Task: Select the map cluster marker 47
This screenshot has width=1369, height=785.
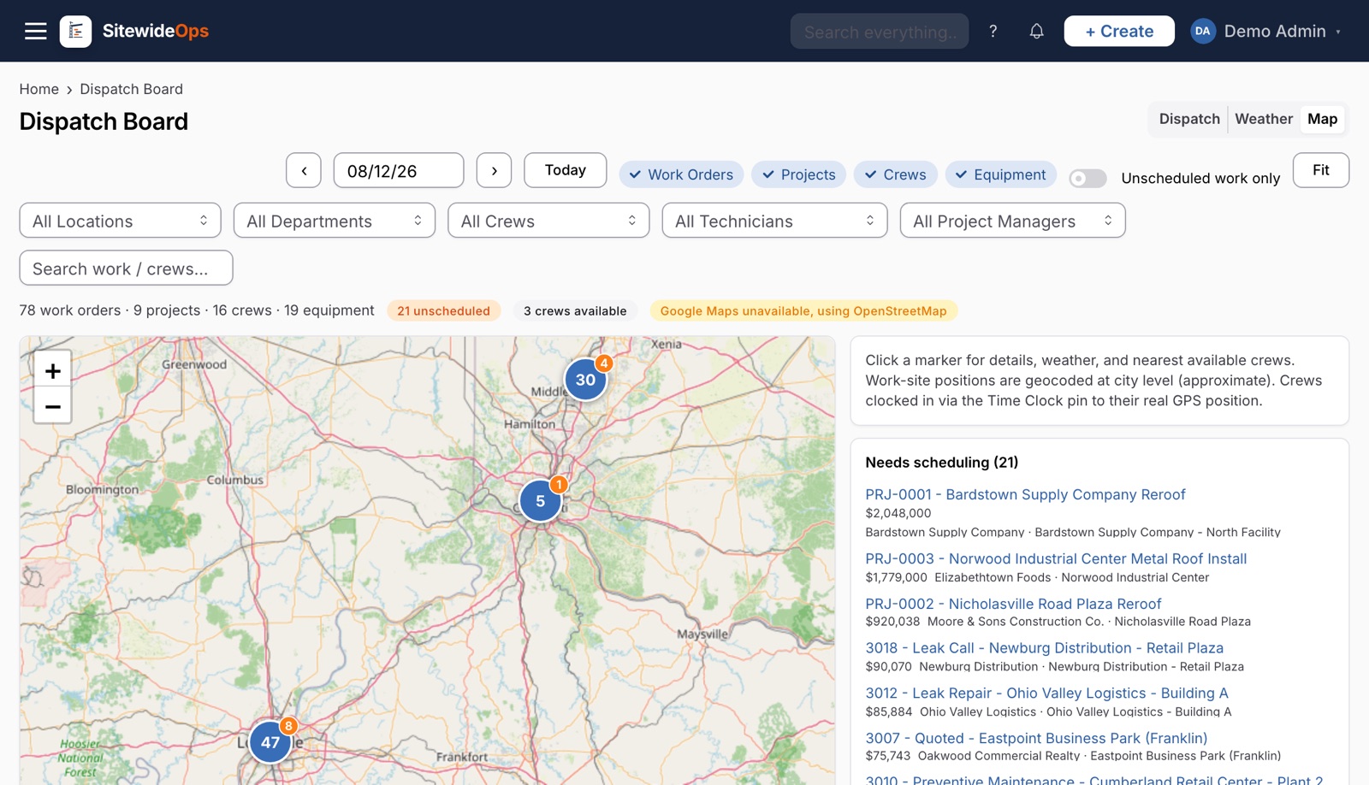Action: [270, 742]
